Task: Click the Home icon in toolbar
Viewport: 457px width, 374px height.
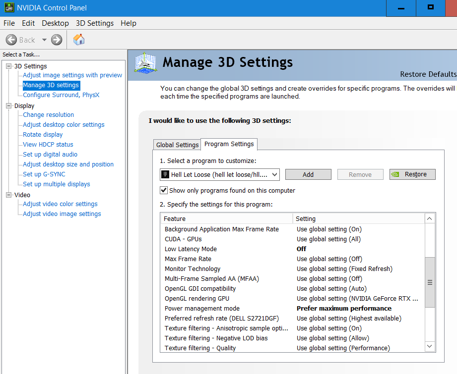Action: pos(79,40)
